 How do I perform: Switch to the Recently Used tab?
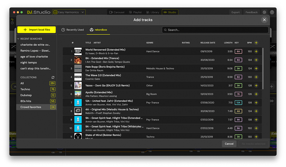[73, 30]
